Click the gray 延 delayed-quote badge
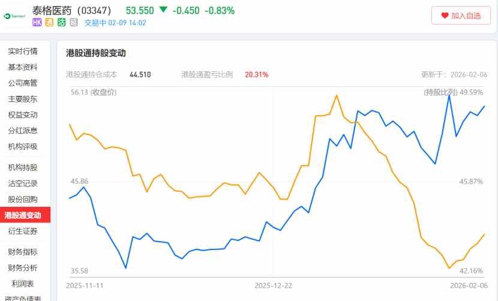This screenshot has height=301, width=498. pyautogui.click(x=73, y=23)
